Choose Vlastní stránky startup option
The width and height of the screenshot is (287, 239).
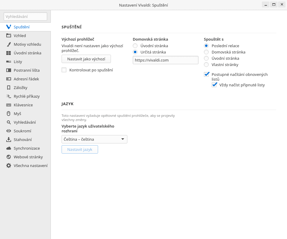206,65
